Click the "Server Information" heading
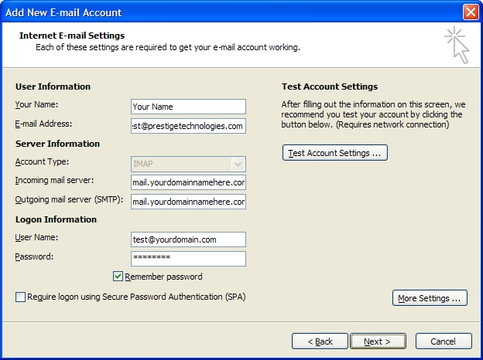This screenshot has width=483, height=360. 57,144
